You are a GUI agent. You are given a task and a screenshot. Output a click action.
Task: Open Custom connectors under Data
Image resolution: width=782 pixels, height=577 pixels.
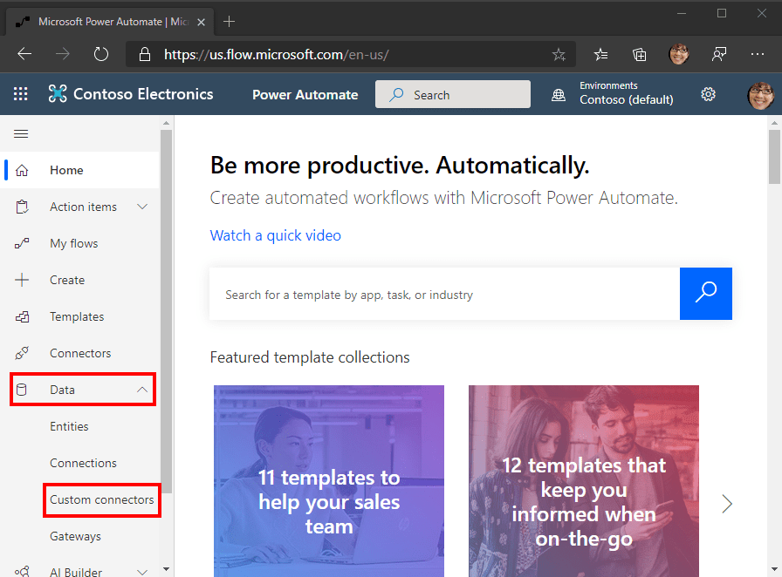(102, 499)
